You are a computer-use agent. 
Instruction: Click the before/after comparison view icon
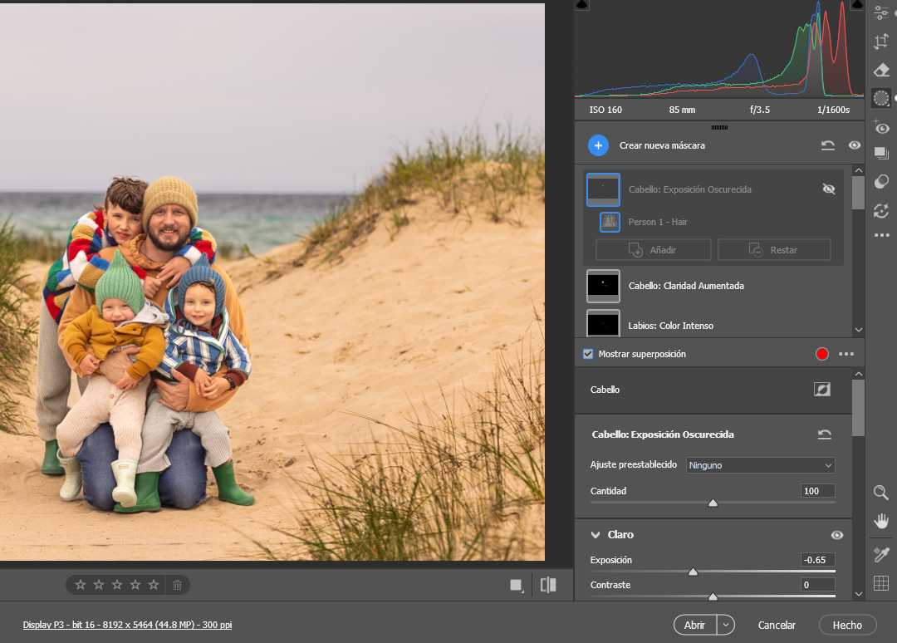tap(548, 585)
